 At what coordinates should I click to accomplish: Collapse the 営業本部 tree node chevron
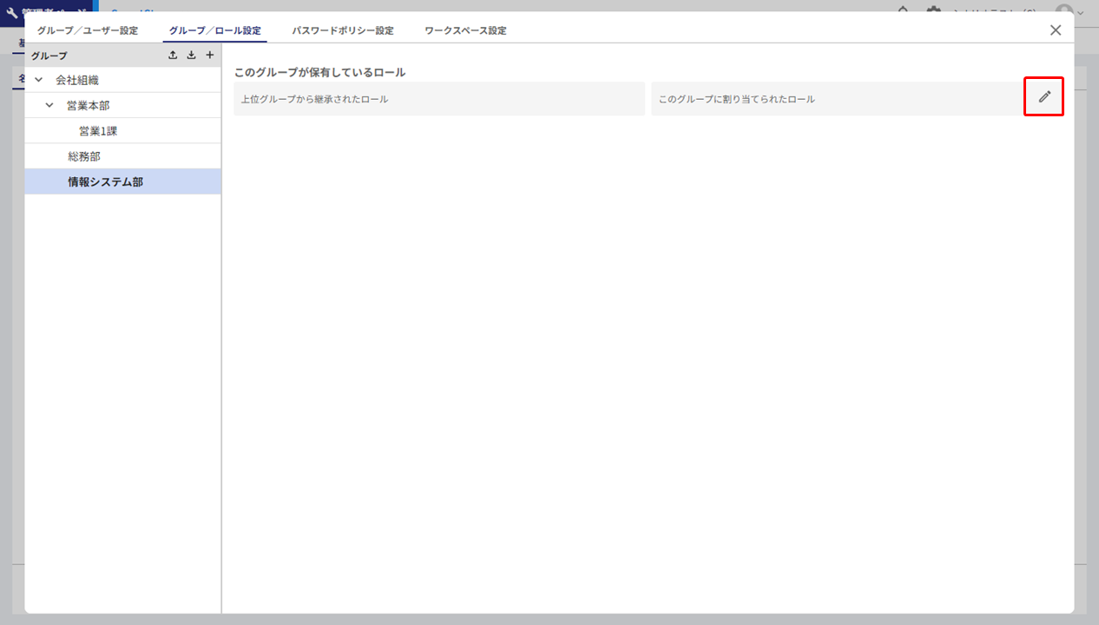pos(49,105)
